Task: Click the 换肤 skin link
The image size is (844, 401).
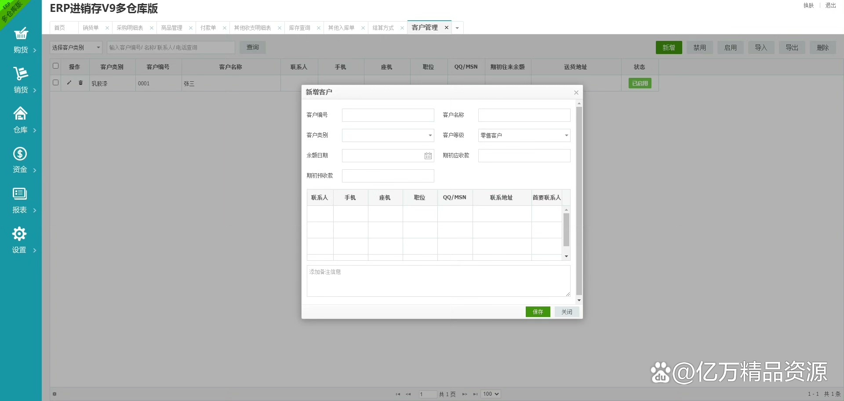Action: (808, 5)
